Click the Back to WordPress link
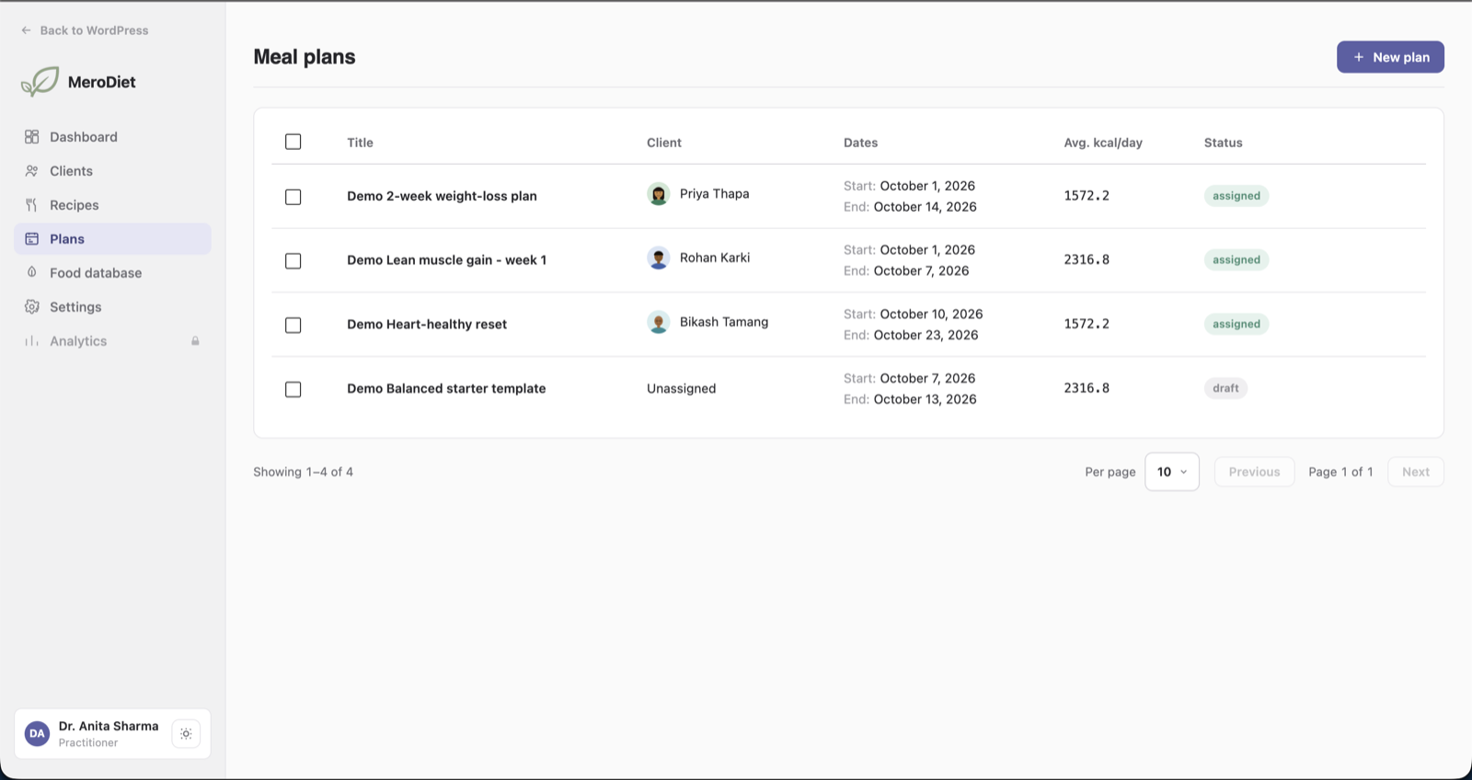This screenshot has width=1472, height=780. pyautogui.click(x=85, y=30)
